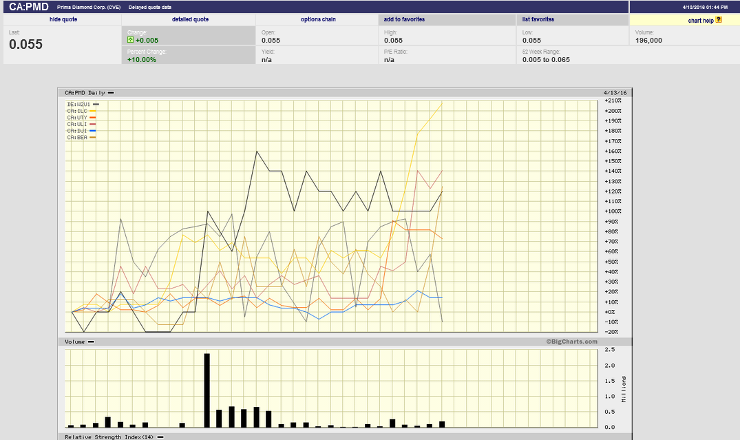Click the CA:ILC yellow legend swatch

click(x=92, y=111)
